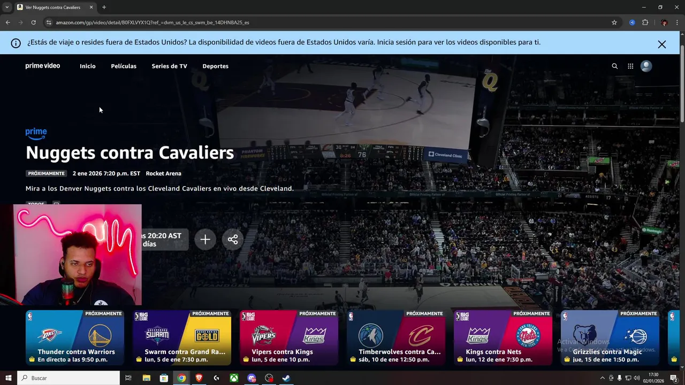Click the microphone icon in system tray
685x385 pixels.
coord(620,378)
